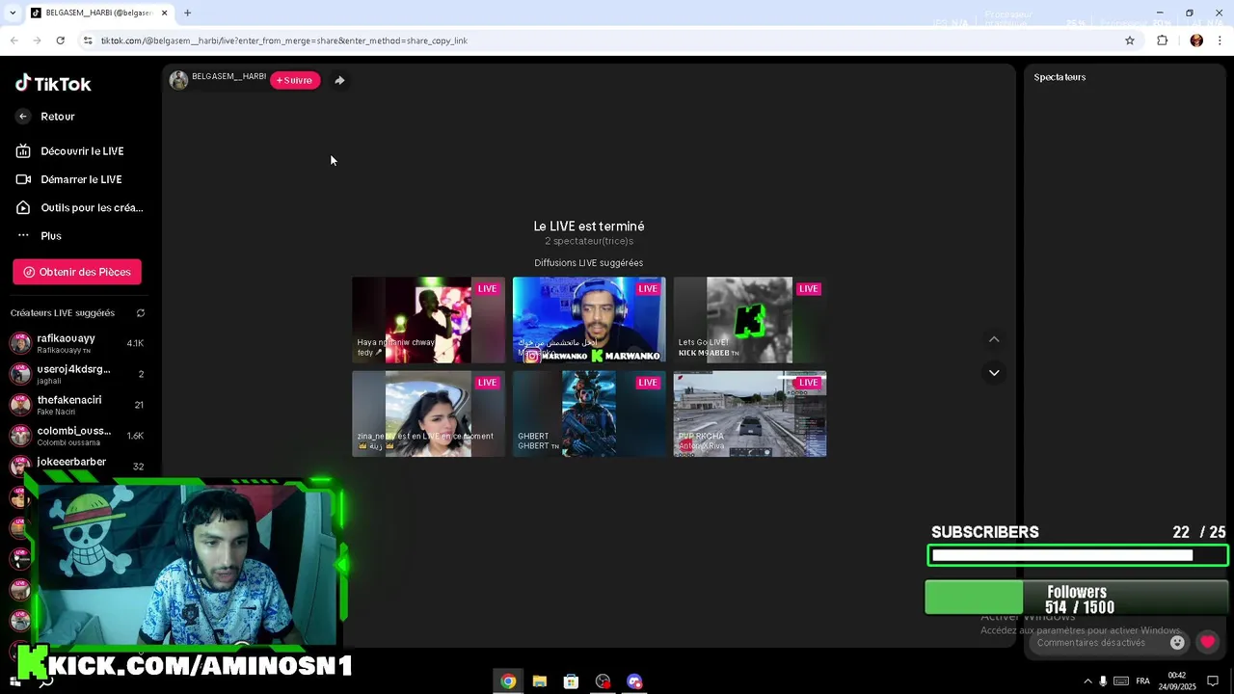The width and height of the screenshot is (1234, 694).
Task: Open Windows notification center
Action: pos(1213,681)
